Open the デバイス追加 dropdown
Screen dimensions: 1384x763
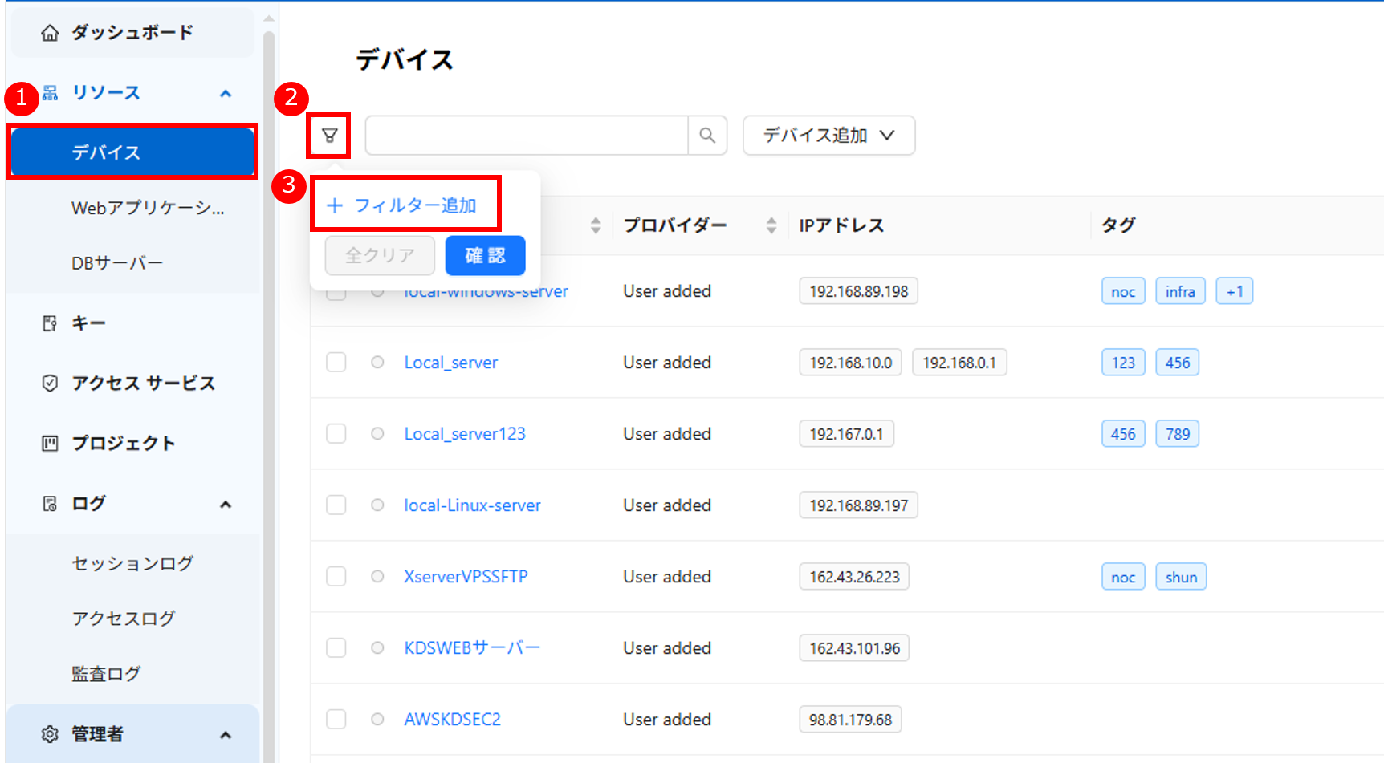[828, 136]
